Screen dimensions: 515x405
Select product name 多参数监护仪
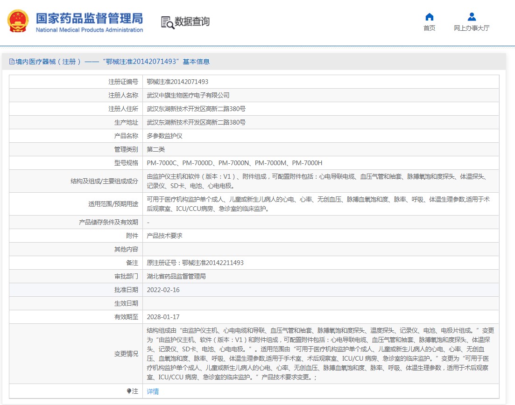tap(164, 136)
